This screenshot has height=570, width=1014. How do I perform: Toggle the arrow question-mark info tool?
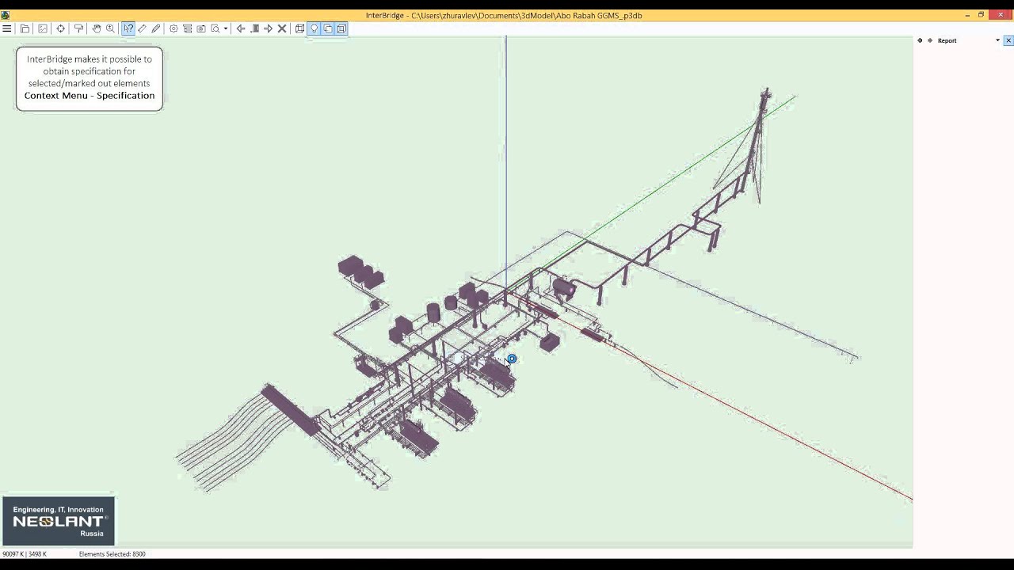tap(128, 28)
